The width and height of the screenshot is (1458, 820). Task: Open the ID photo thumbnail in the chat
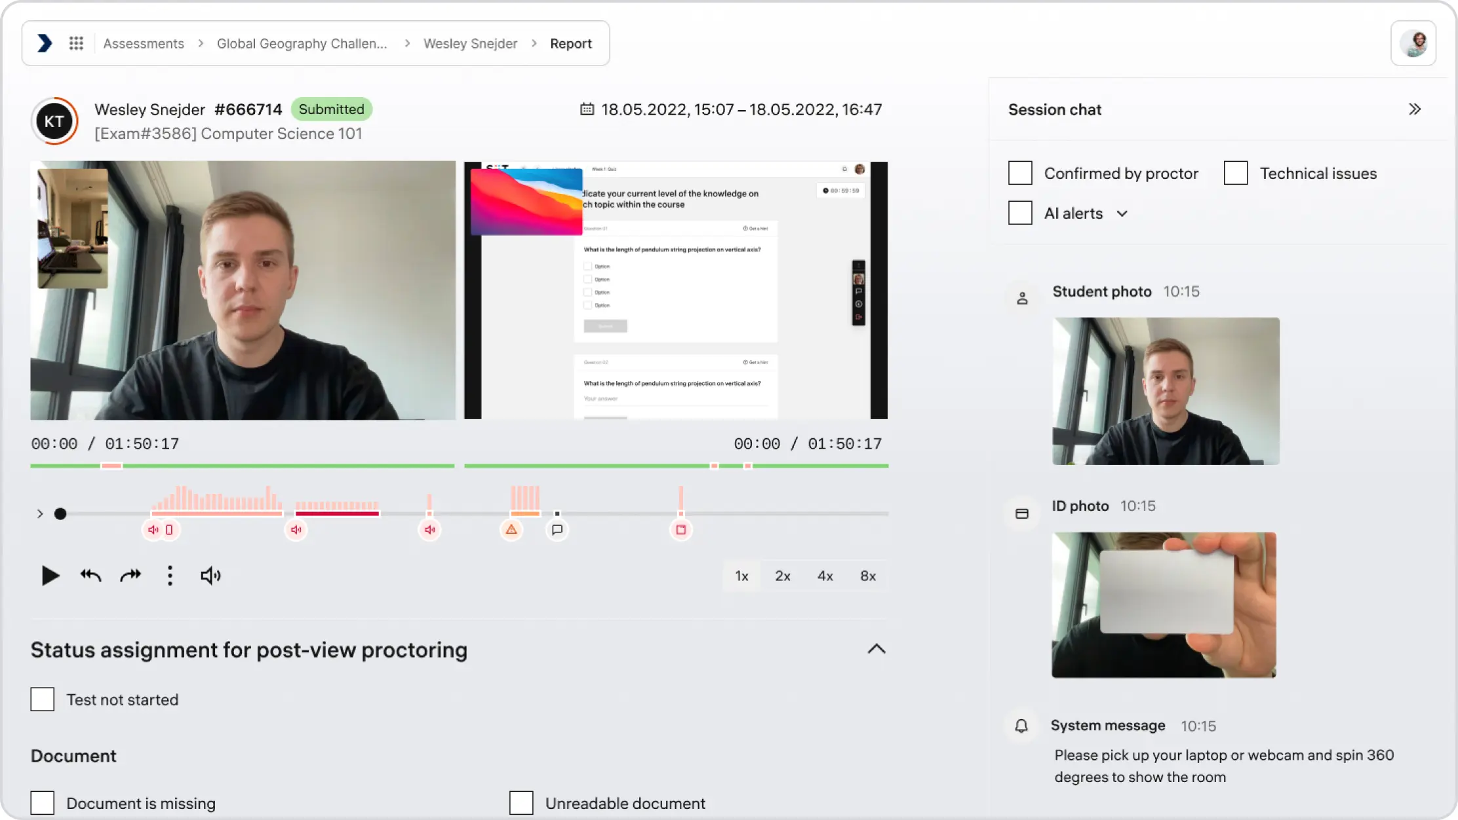click(x=1164, y=605)
